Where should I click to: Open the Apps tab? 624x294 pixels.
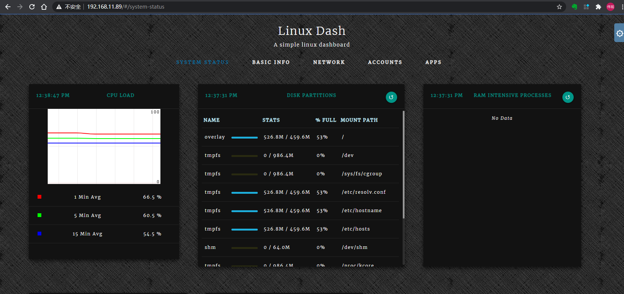click(433, 62)
